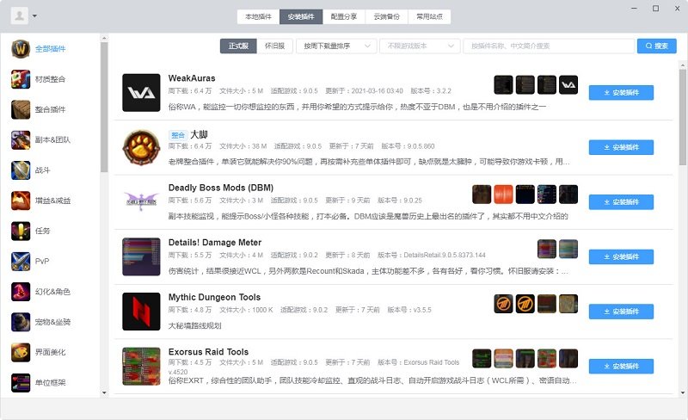This screenshot has width=688, height=420.
Task: Select the 幻化&角色 hat icon
Action: pos(21,291)
